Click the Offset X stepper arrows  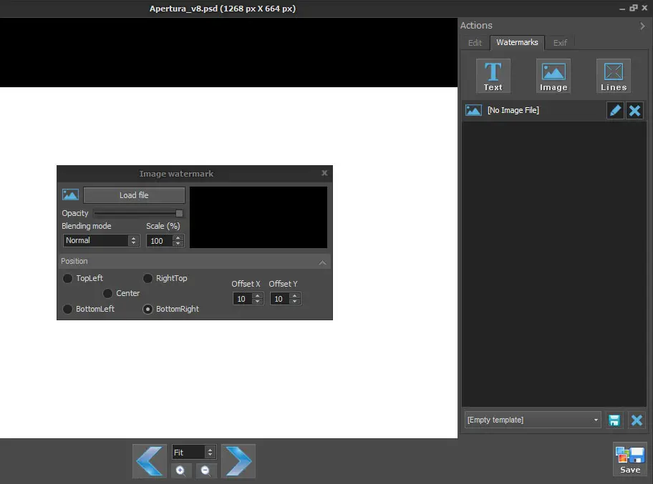coord(257,299)
